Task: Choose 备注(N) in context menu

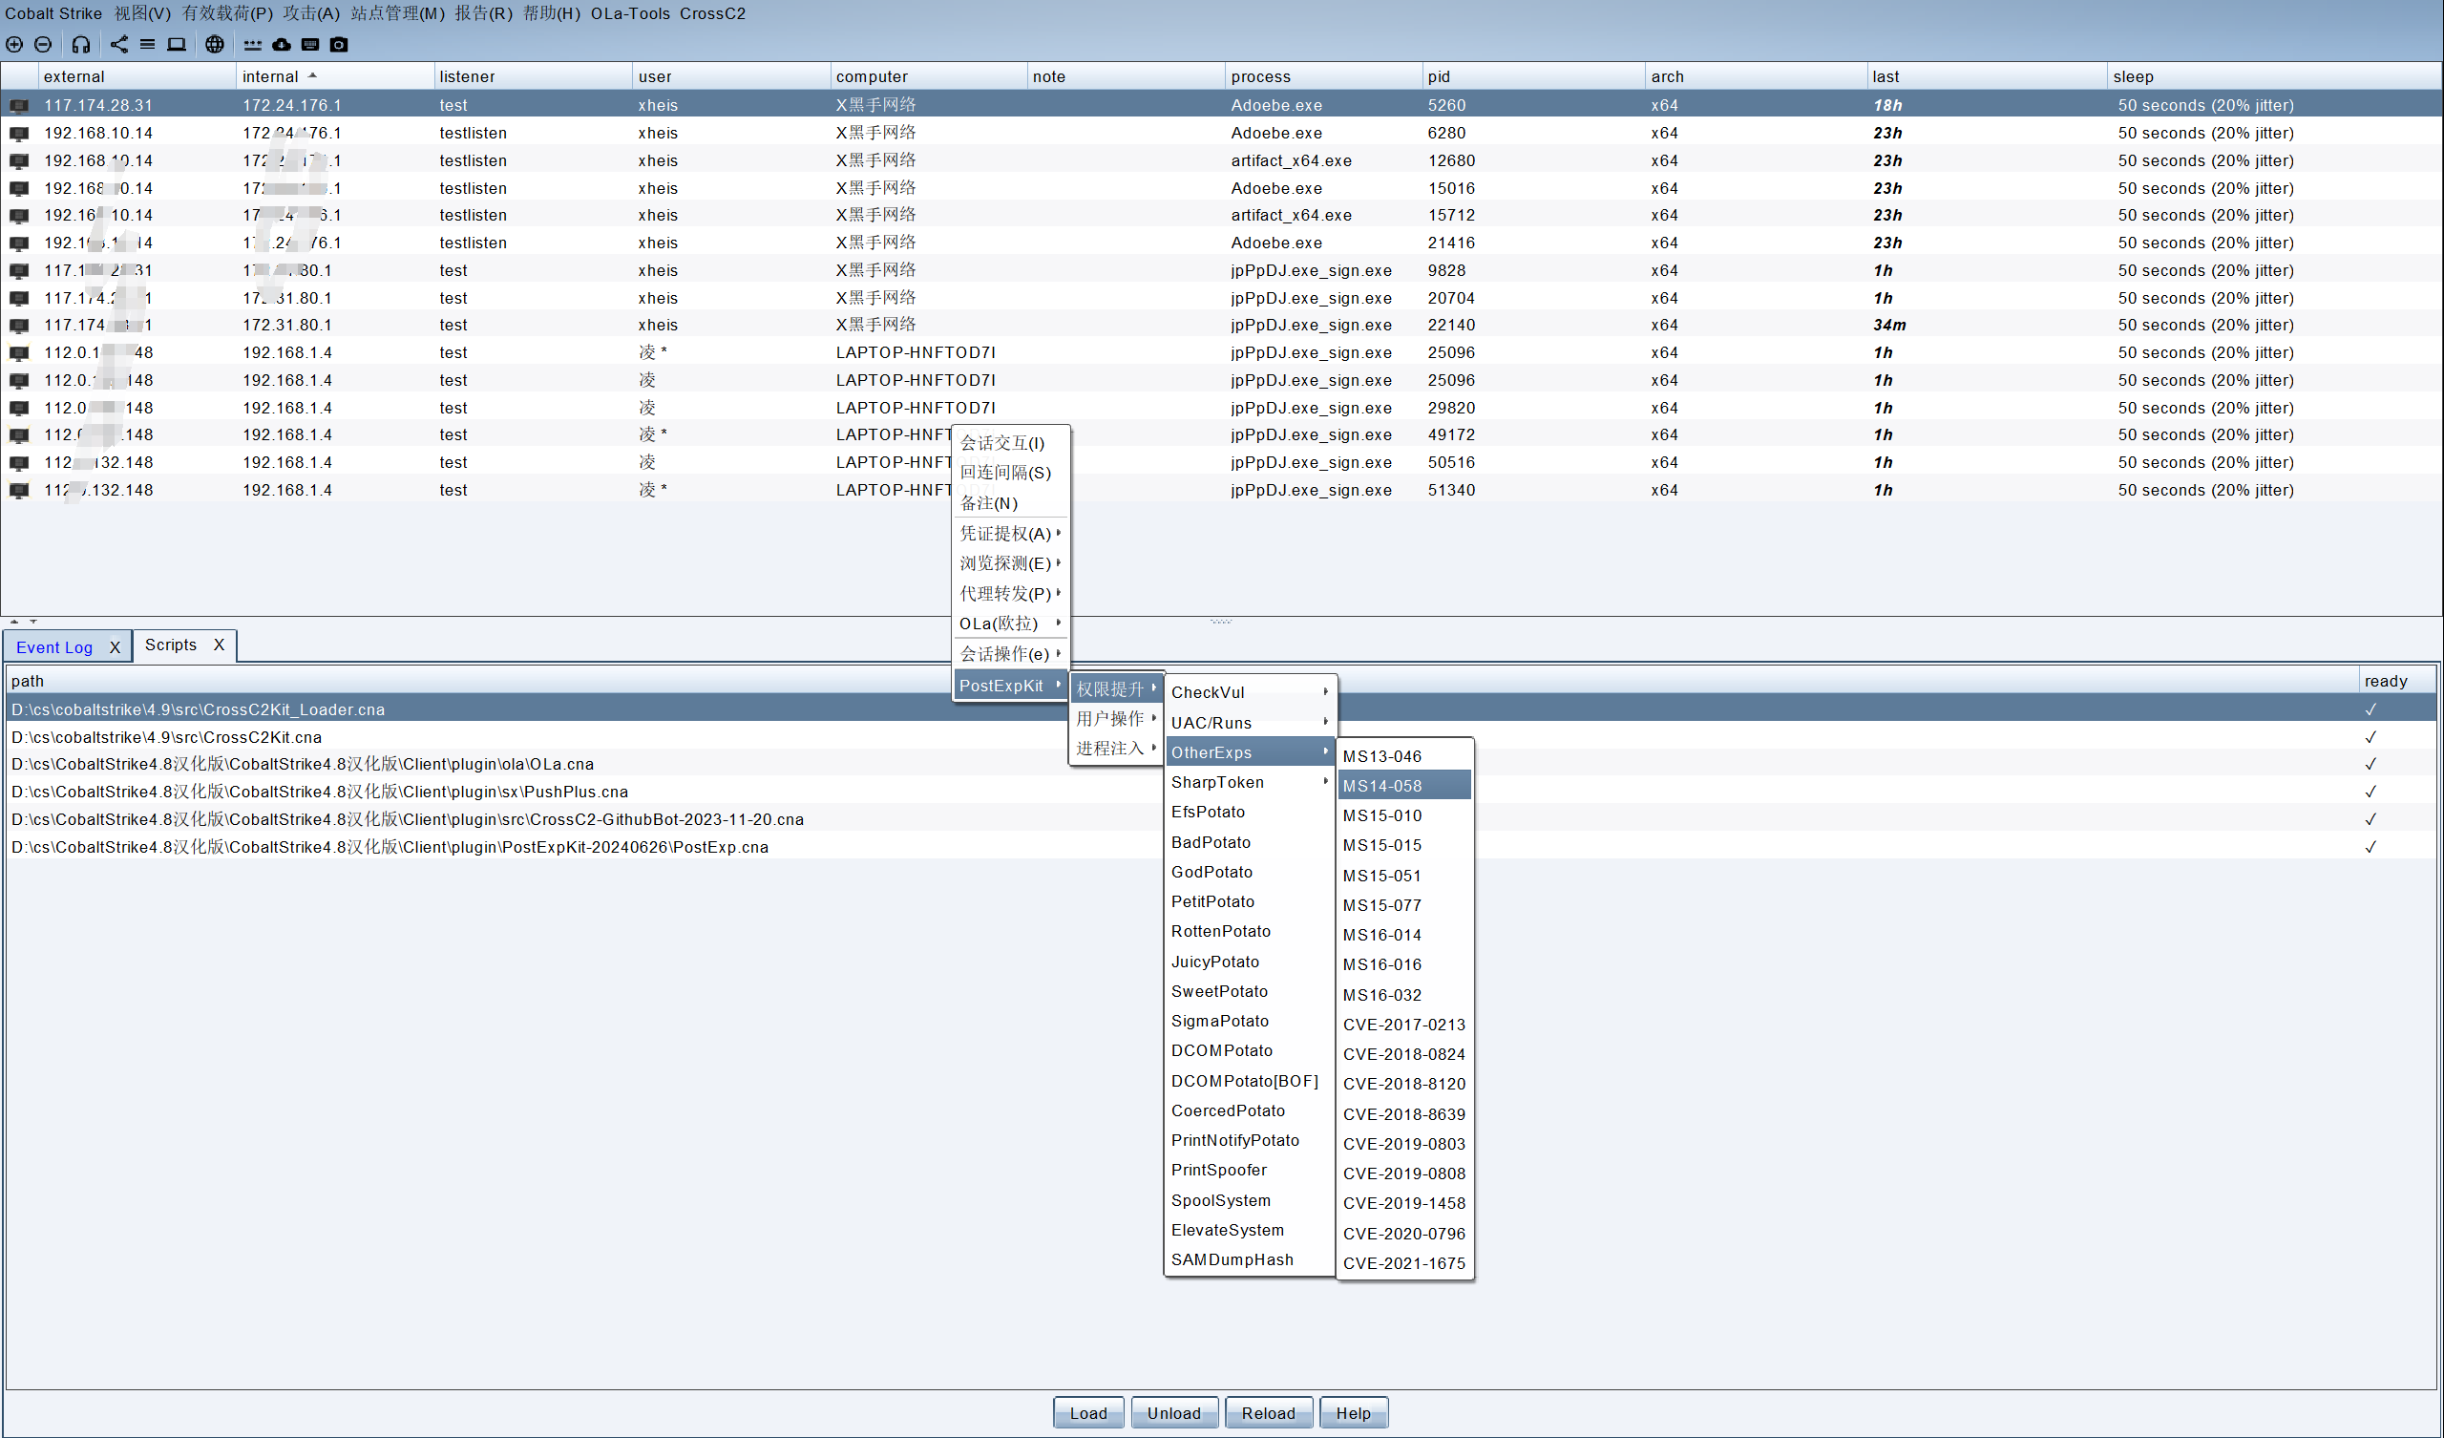Action: 1012,503
